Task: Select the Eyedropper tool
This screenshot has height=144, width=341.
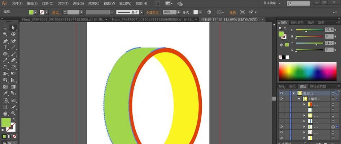Action: click(x=5, y=93)
